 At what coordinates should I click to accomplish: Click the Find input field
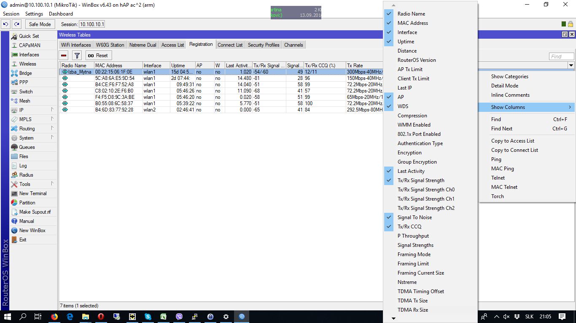pyautogui.click(x=561, y=56)
